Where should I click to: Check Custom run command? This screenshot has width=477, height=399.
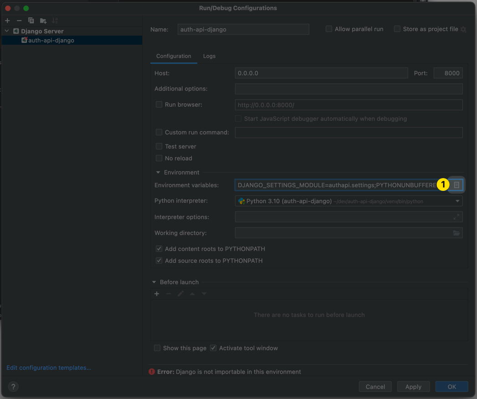[x=159, y=132]
